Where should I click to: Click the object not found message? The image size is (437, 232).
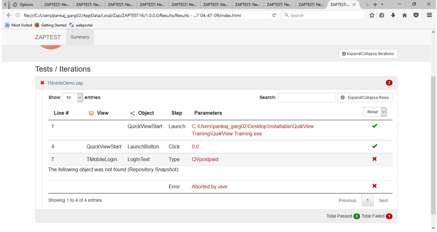(114, 169)
